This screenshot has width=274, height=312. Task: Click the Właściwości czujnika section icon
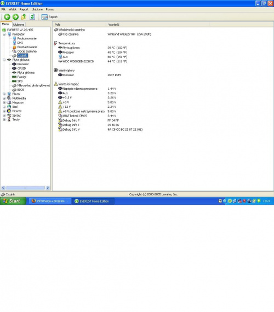[56, 30]
